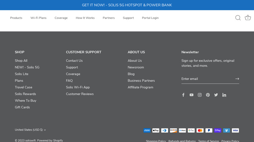Open the Blog link
The width and height of the screenshot is (254, 142).
coord(131,74)
